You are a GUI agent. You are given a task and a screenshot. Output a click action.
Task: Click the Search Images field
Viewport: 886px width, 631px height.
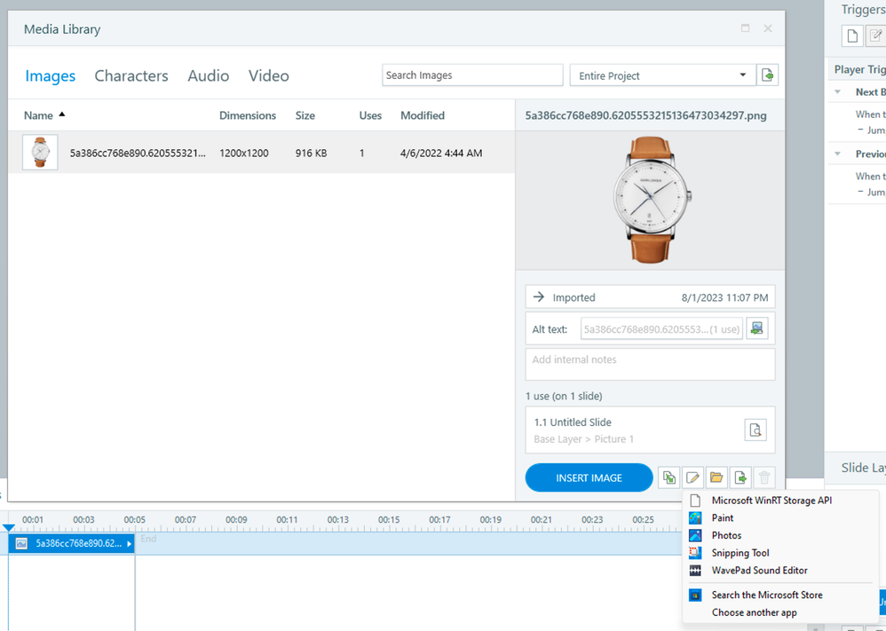point(472,75)
